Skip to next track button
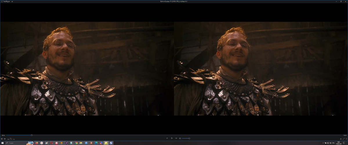 tap(176, 138)
